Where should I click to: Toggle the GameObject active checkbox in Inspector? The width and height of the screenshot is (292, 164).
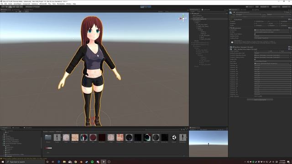234,12
